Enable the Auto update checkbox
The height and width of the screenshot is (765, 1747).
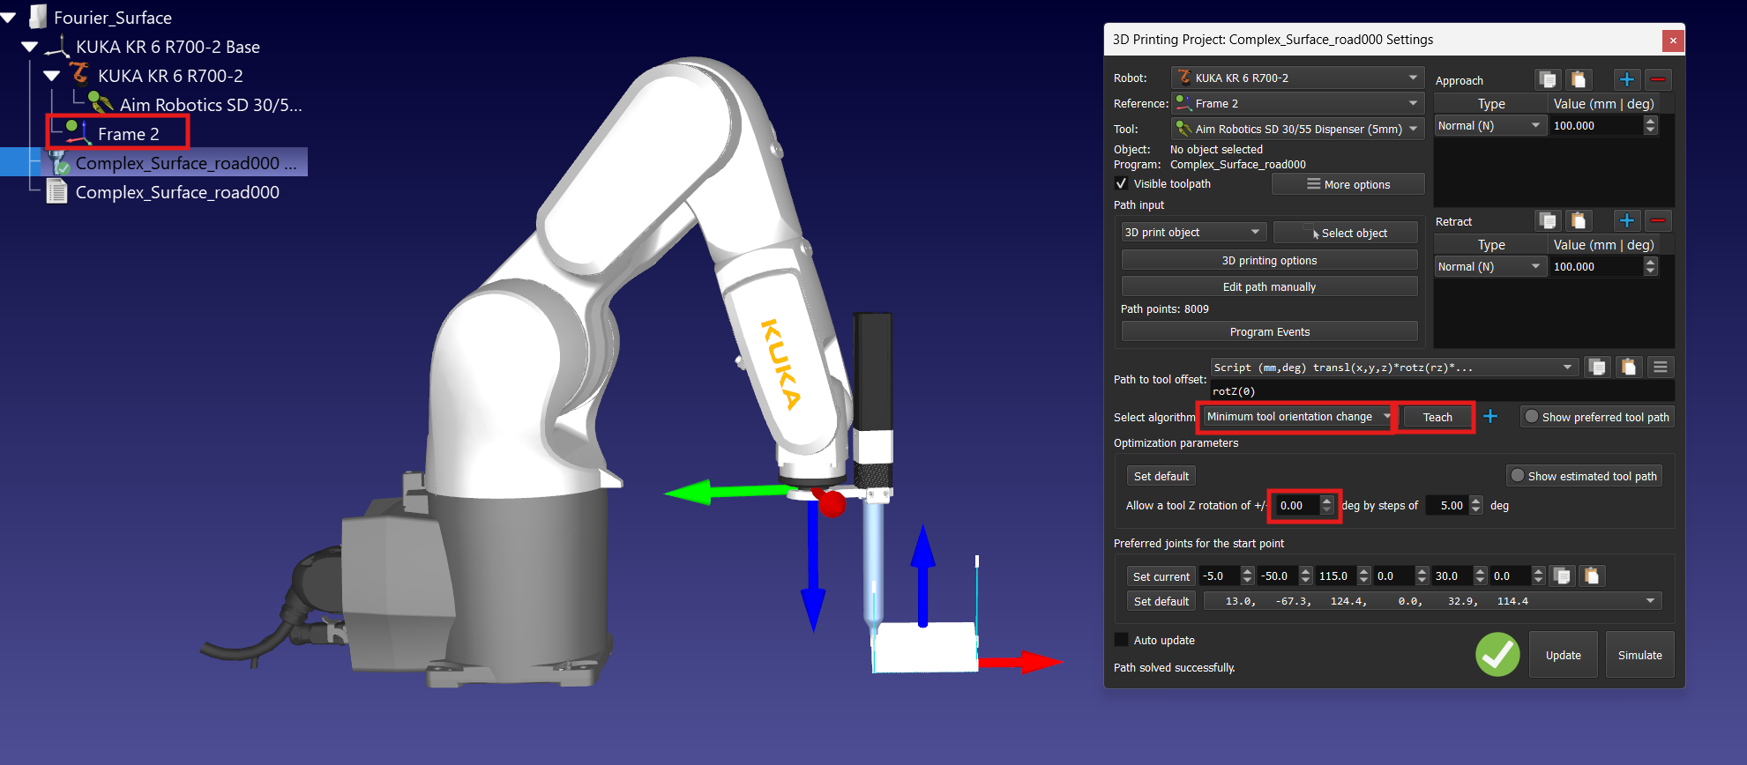tap(1122, 640)
